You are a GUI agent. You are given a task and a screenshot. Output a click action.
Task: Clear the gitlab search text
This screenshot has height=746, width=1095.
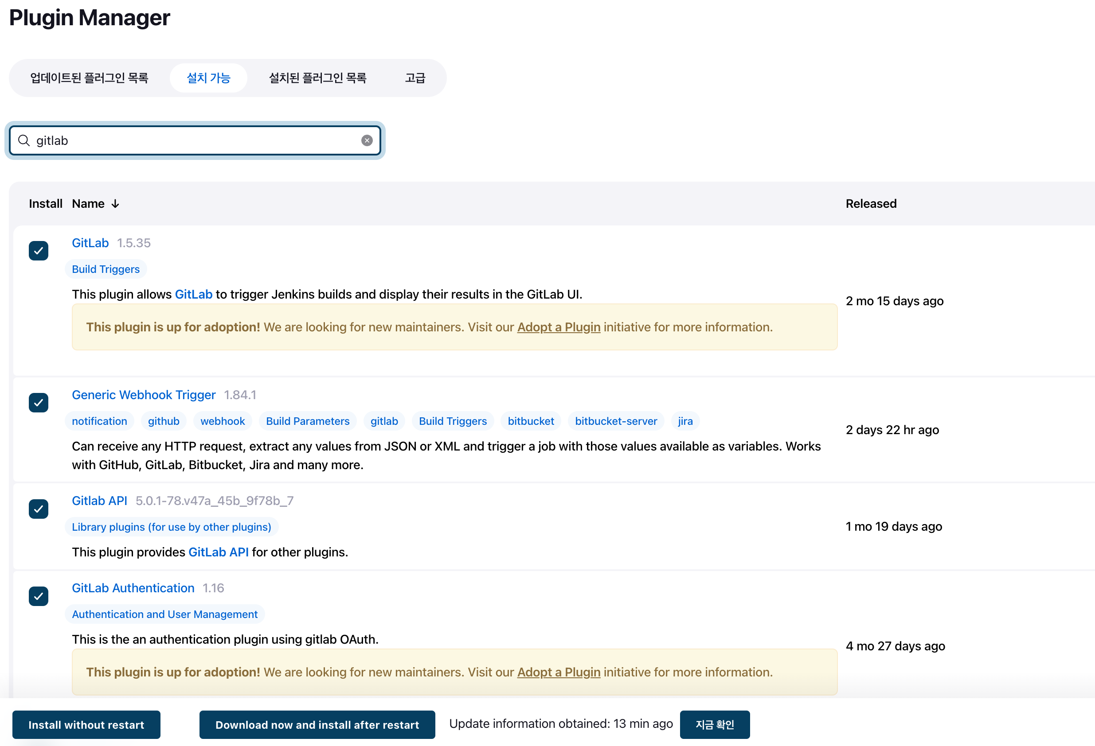[x=367, y=140]
